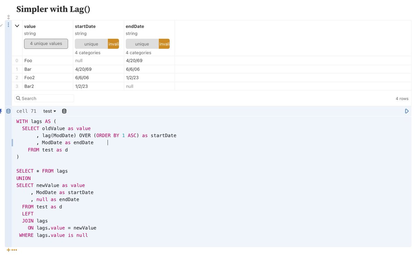Image resolution: width=415 pixels, height=255 pixels.
Task: Add a new cell with the plus icon
Action: (x=8, y=250)
